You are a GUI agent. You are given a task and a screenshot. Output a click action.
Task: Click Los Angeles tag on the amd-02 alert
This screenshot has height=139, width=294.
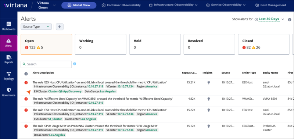108,92
